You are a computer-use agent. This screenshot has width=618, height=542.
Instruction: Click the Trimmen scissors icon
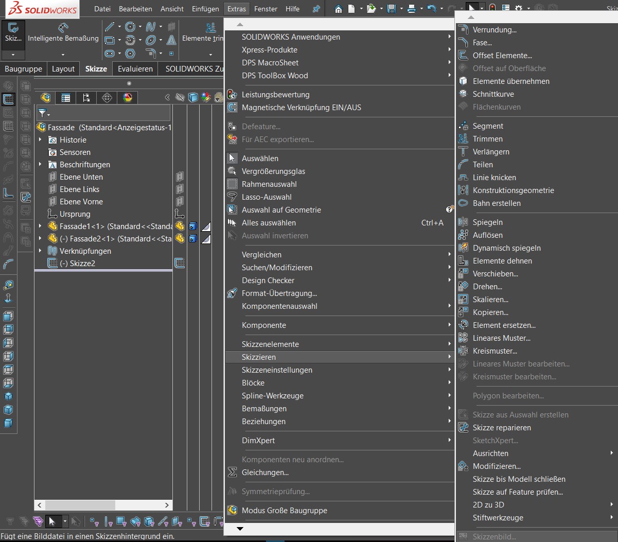tap(463, 139)
